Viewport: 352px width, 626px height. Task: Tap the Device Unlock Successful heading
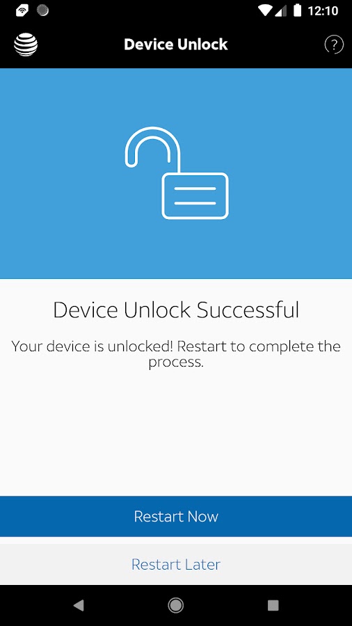[x=176, y=310]
